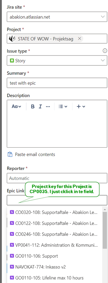
Task: Select epic CO0122-108 Supportaftale
Action: [55, 223]
